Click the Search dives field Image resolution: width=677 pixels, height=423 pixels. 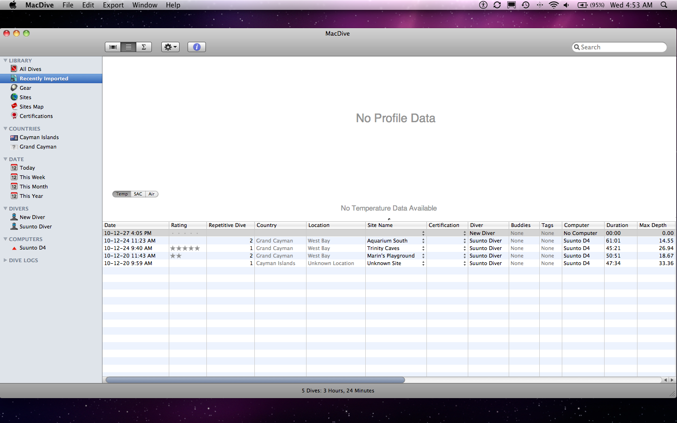pyautogui.click(x=622, y=47)
